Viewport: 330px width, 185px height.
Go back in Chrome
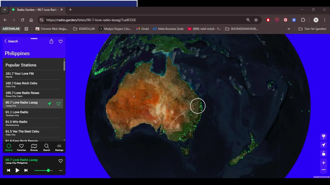5,20
